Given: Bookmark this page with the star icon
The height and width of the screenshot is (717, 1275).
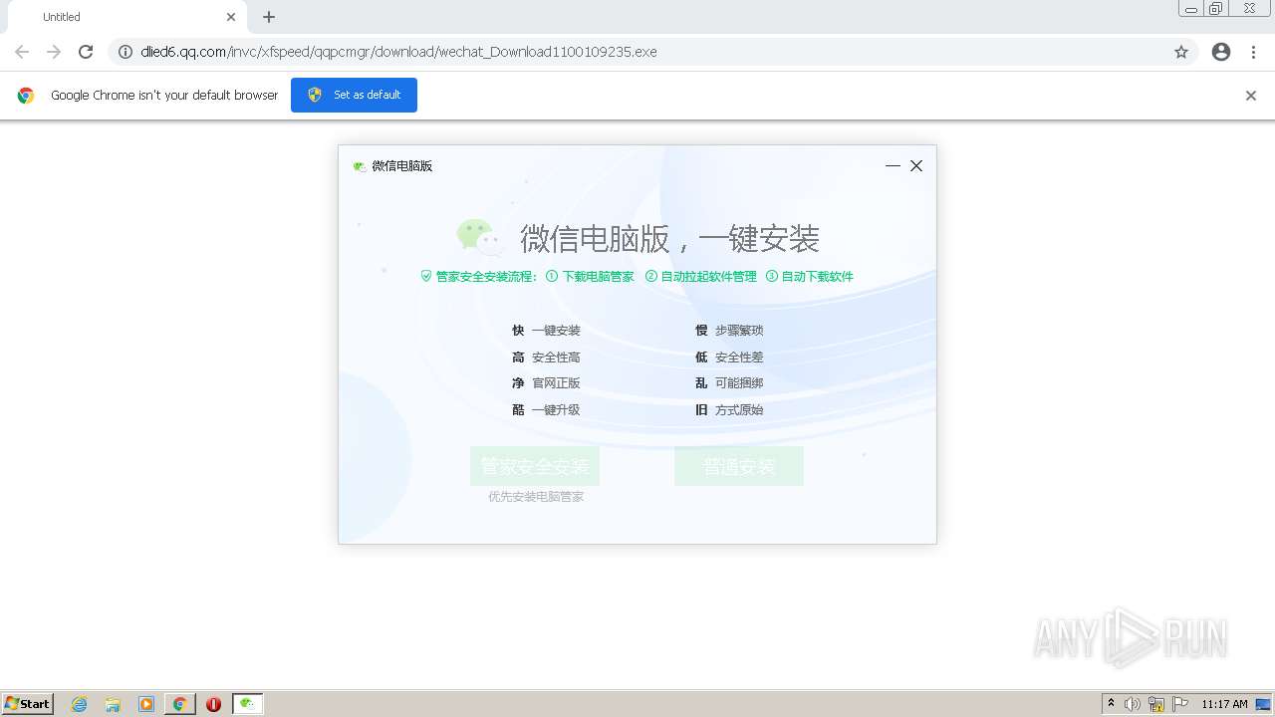Looking at the screenshot, I should (x=1181, y=52).
